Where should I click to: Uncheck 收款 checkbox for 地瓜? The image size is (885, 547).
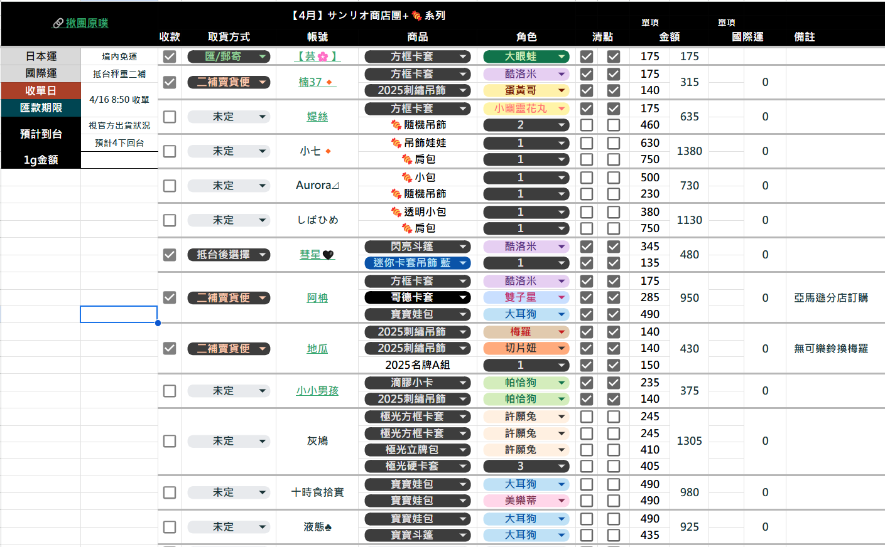tap(170, 348)
